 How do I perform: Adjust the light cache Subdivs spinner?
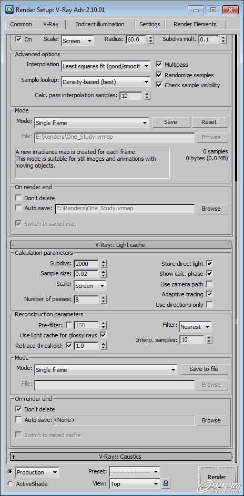(x=103, y=264)
